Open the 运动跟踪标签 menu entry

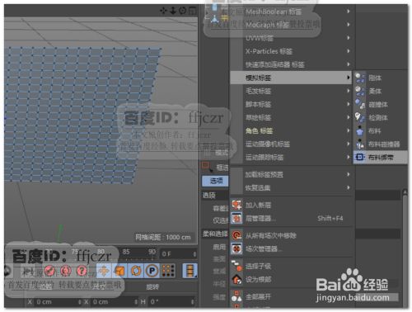pos(291,157)
